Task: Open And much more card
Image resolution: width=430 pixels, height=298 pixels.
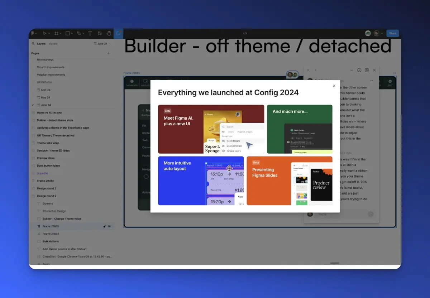Action: pyautogui.click(x=300, y=129)
